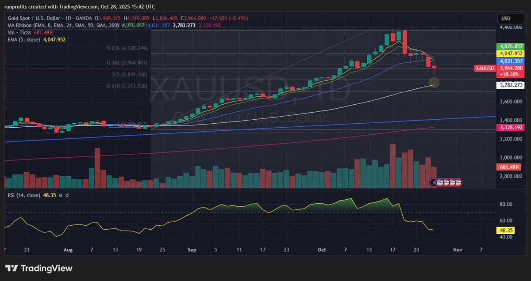Click the 40.00 RSI scale label
Screen dimensions: 531x281
tap(506, 237)
